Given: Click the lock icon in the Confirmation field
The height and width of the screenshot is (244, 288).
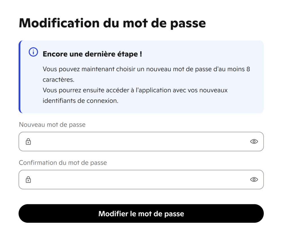Looking at the screenshot, I should tap(28, 180).
